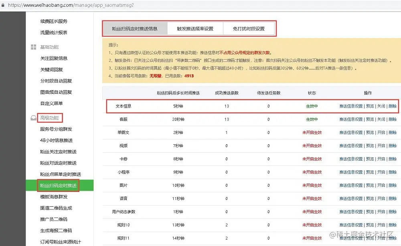Switch to the 触发推送频率设置 tab

pyautogui.click(x=196, y=28)
